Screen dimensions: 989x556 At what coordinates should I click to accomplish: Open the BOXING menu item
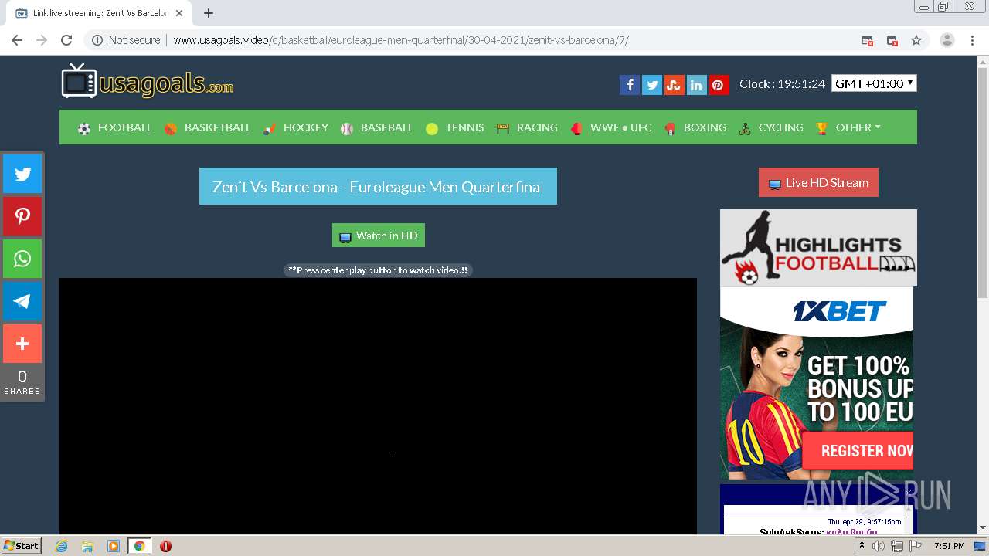pos(695,127)
